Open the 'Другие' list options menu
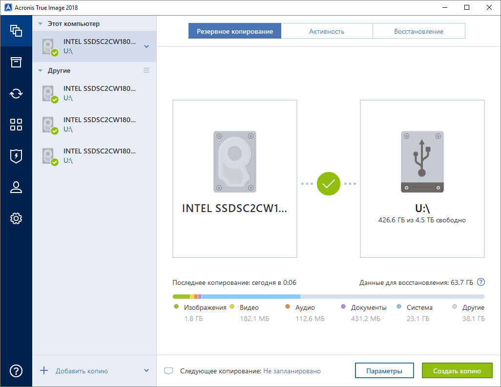The width and height of the screenshot is (501, 387). click(146, 70)
